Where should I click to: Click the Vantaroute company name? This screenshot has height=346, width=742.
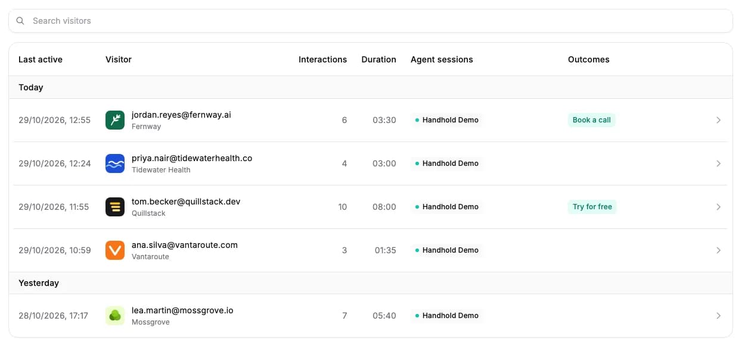[150, 257]
